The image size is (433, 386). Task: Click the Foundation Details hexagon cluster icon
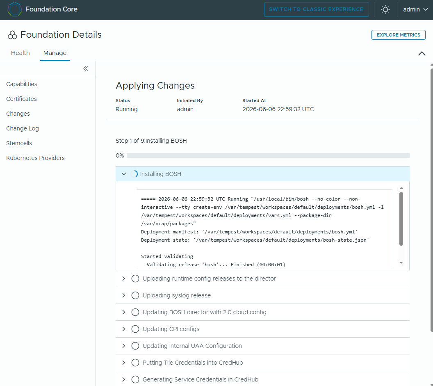[x=12, y=35]
